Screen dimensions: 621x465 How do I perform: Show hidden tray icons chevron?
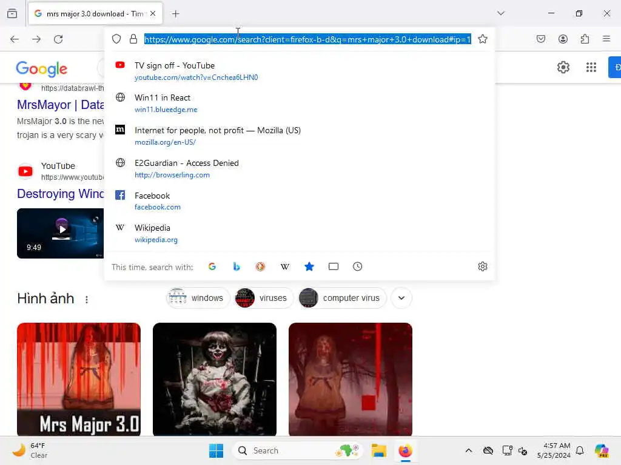point(469,450)
